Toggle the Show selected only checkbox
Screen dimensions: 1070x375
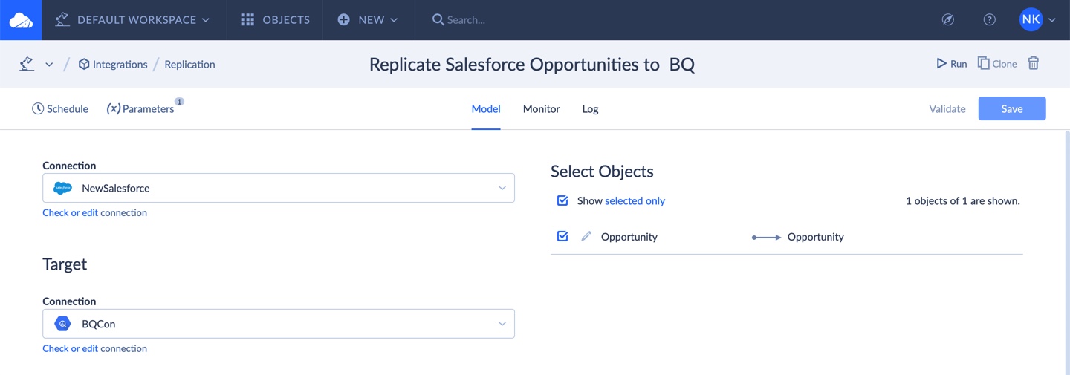pyautogui.click(x=562, y=200)
